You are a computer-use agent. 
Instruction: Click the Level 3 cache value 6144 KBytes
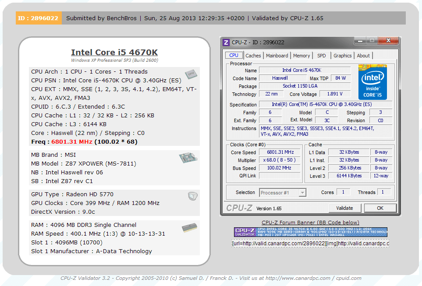coord(349,176)
